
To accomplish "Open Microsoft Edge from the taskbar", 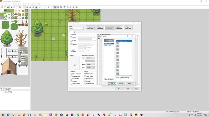I will click(8, 115).
